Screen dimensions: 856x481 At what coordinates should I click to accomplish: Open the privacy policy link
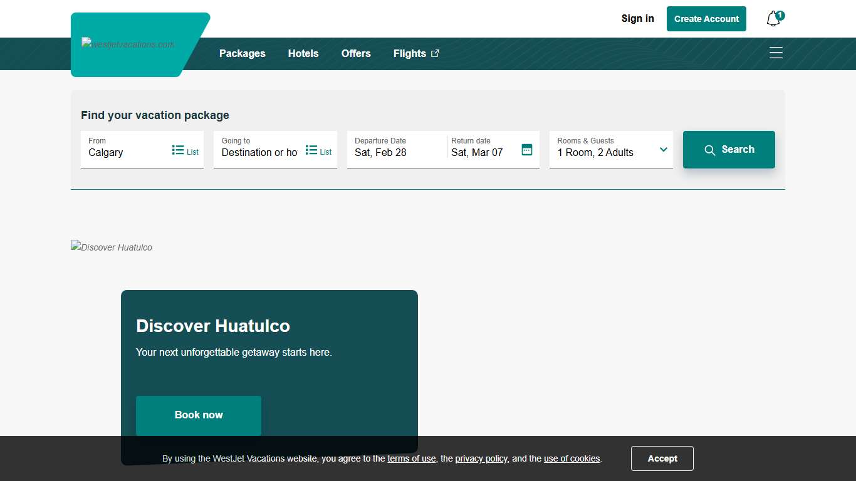tap(481, 458)
